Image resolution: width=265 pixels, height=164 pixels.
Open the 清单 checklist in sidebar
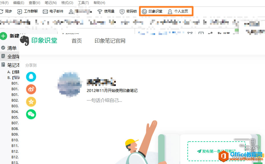9,48
